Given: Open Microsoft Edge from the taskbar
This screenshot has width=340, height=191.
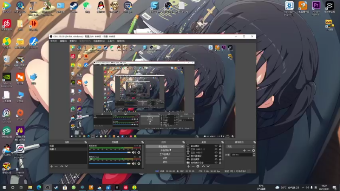Looking at the screenshot, I should pyautogui.click(x=39, y=188).
